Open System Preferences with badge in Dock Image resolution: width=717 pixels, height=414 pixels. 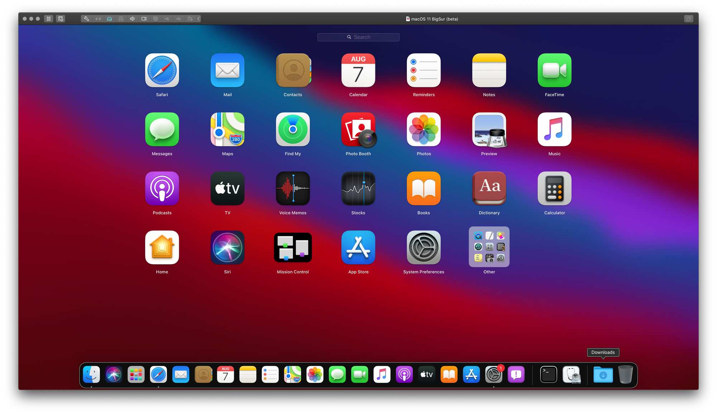494,375
